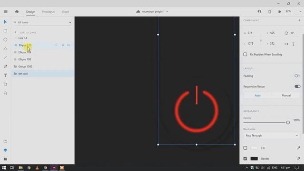Click the flip horizontally icon
The width and height of the screenshot is (304, 171).
pos(286,44)
